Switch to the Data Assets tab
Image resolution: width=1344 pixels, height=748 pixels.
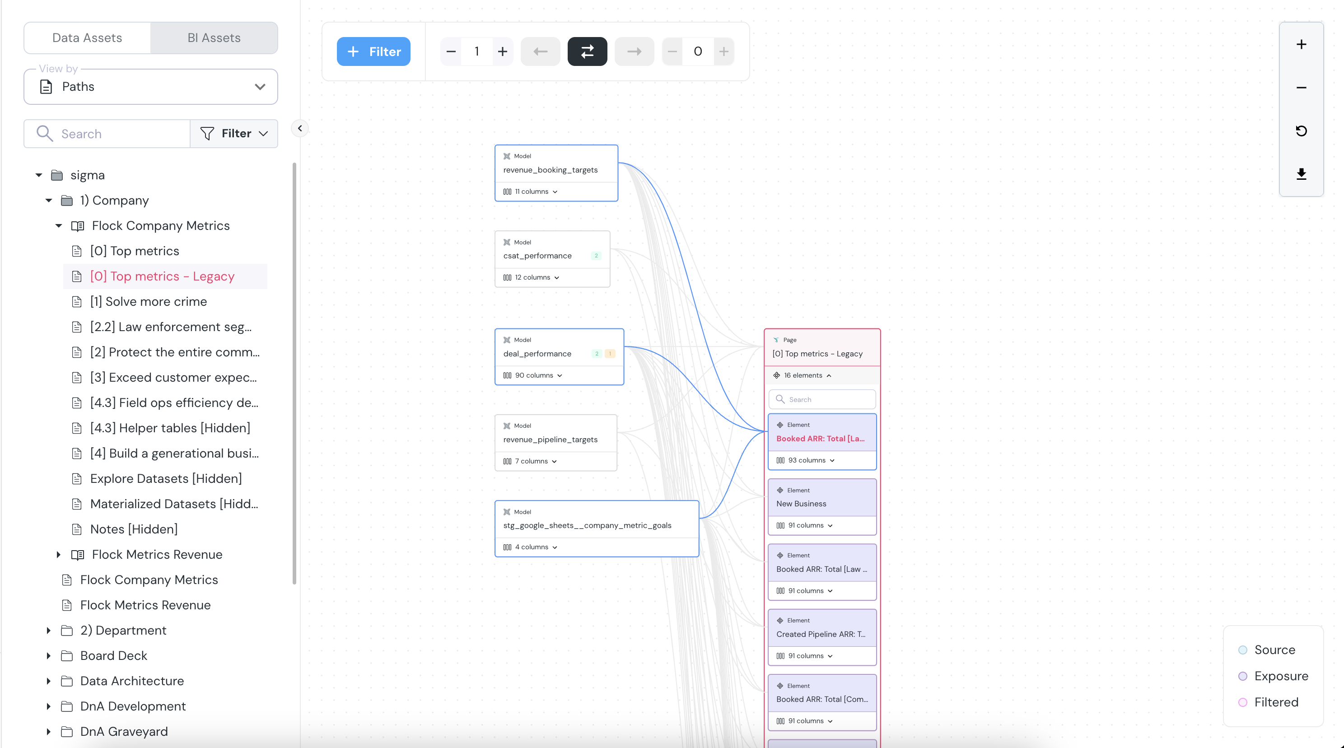point(87,38)
